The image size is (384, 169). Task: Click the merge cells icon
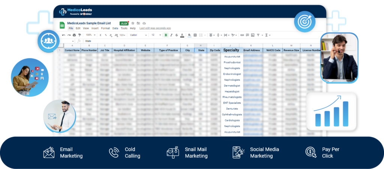click(201, 35)
